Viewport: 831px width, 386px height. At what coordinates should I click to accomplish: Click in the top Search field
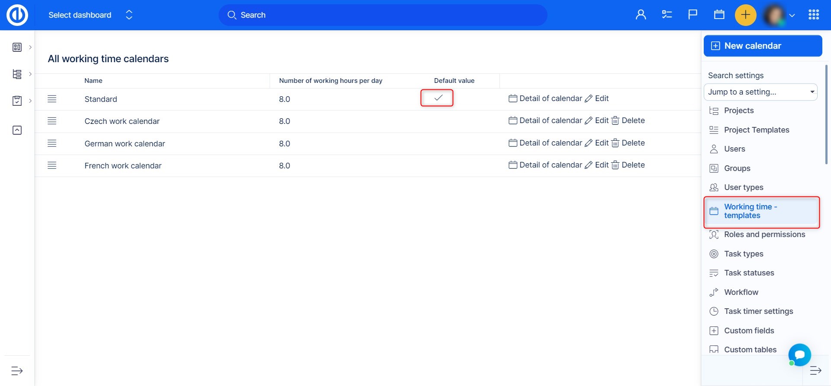click(x=383, y=15)
